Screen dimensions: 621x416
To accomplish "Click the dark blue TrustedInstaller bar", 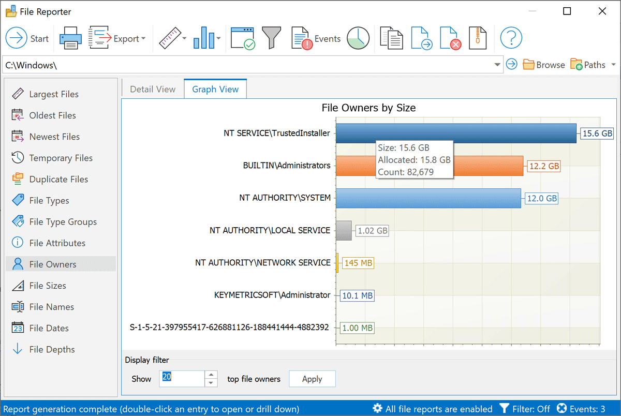I will 456,133.
